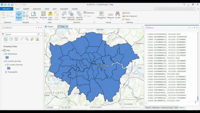Show List By Snapping view
Viewport: 200px width, 113px height.
tap(27, 39)
